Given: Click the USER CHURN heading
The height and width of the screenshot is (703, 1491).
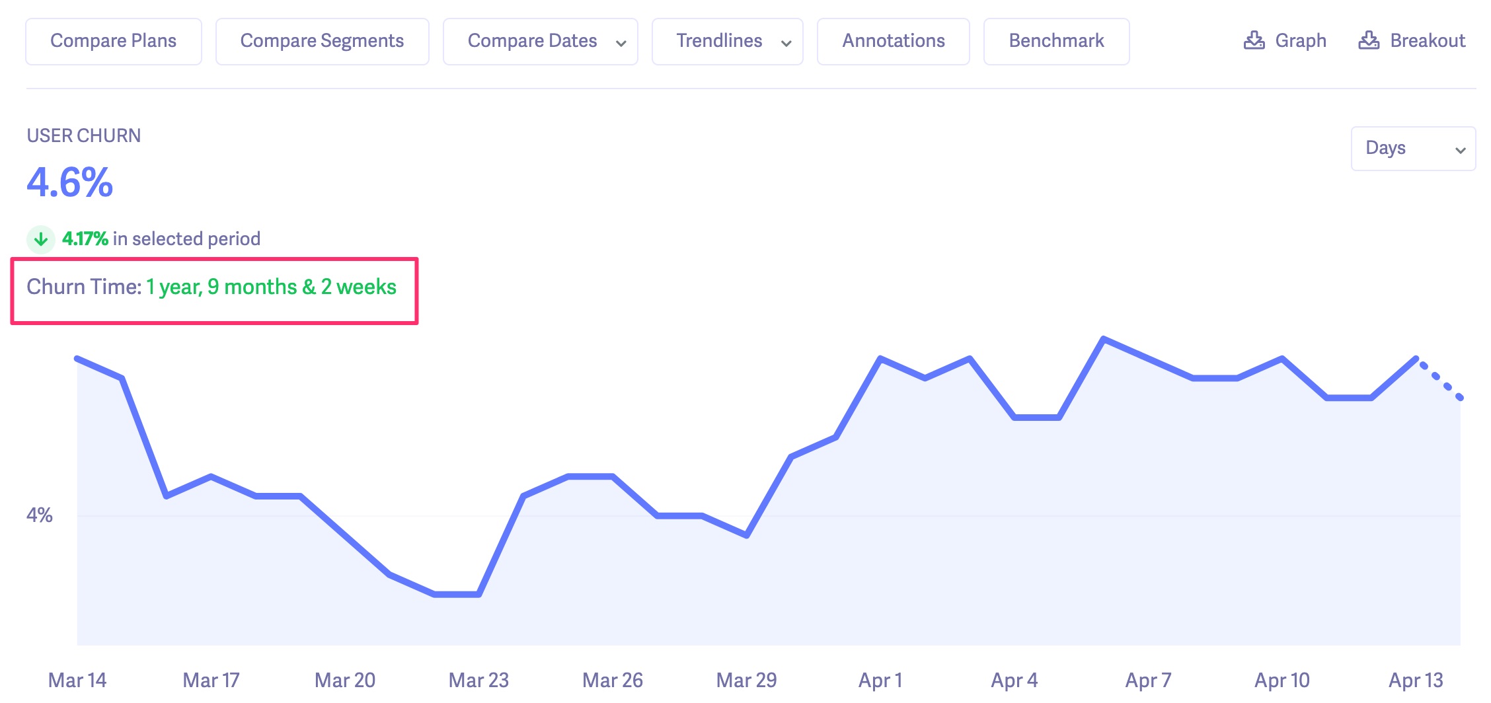Looking at the screenshot, I should click(x=84, y=135).
